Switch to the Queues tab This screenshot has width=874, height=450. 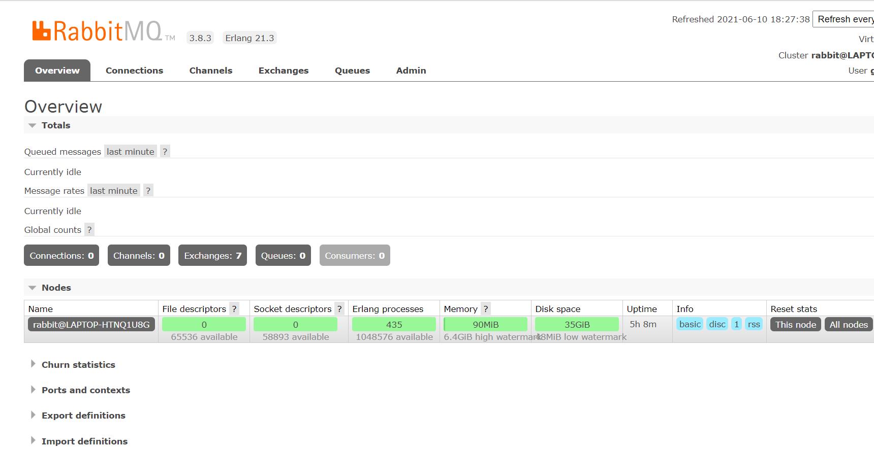click(x=352, y=71)
